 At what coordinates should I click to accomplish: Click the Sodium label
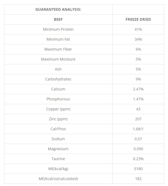tap(58, 139)
